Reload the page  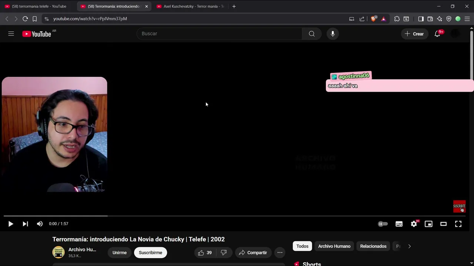25,19
